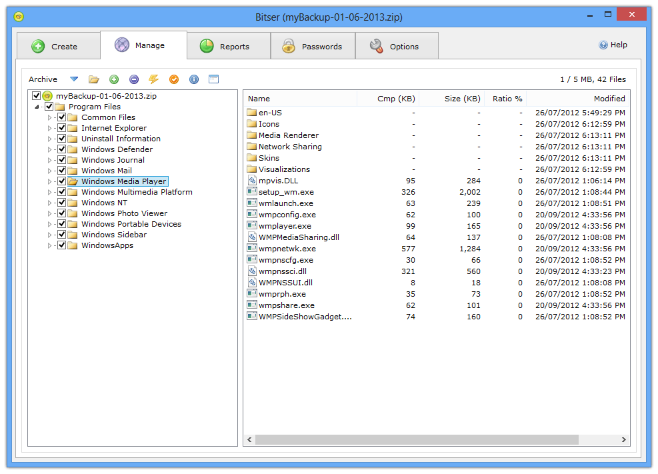Expand the Windows Journal tree node

pyautogui.click(x=49, y=160)
